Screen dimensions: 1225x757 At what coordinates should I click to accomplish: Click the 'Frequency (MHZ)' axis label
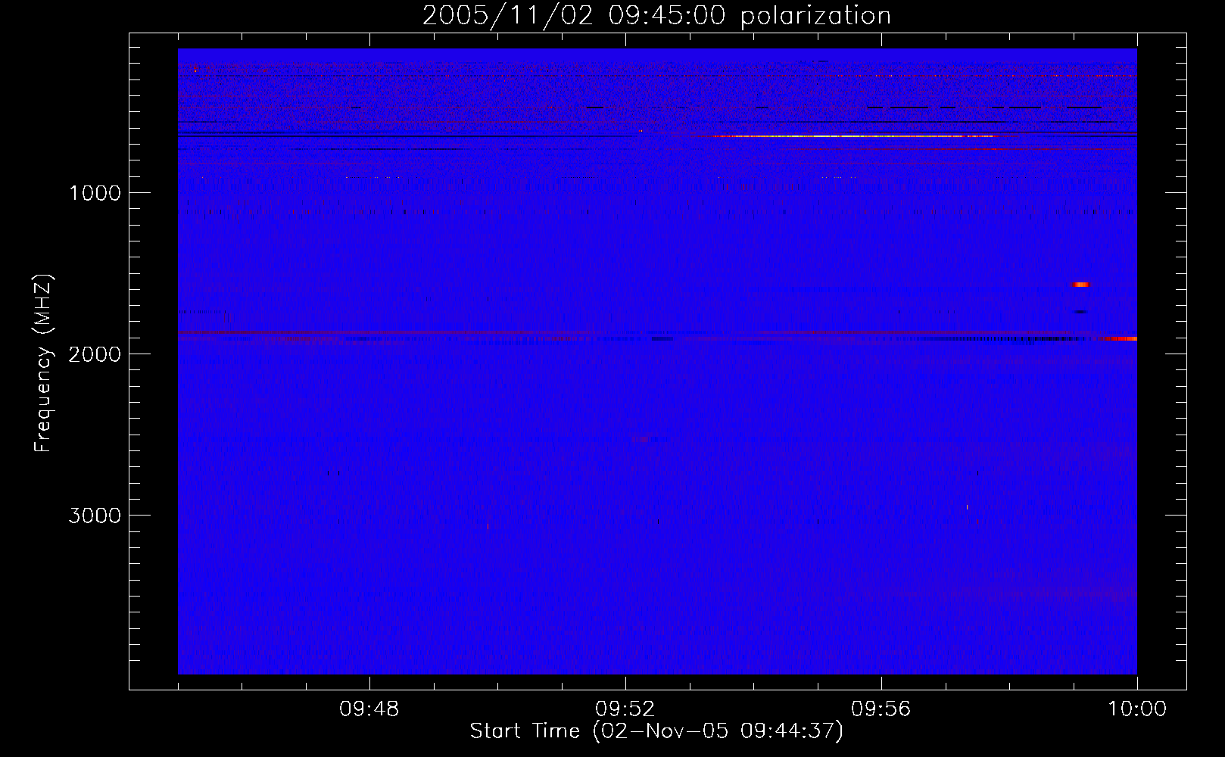tap(43, 363)
